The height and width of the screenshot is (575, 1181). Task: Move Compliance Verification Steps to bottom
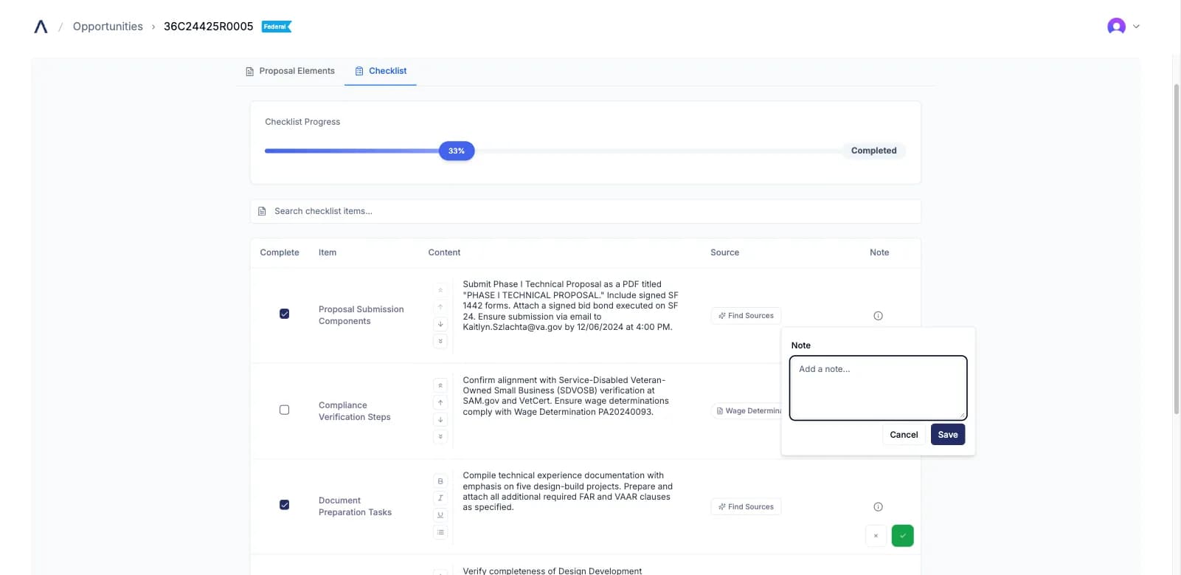tap(440, 436)
